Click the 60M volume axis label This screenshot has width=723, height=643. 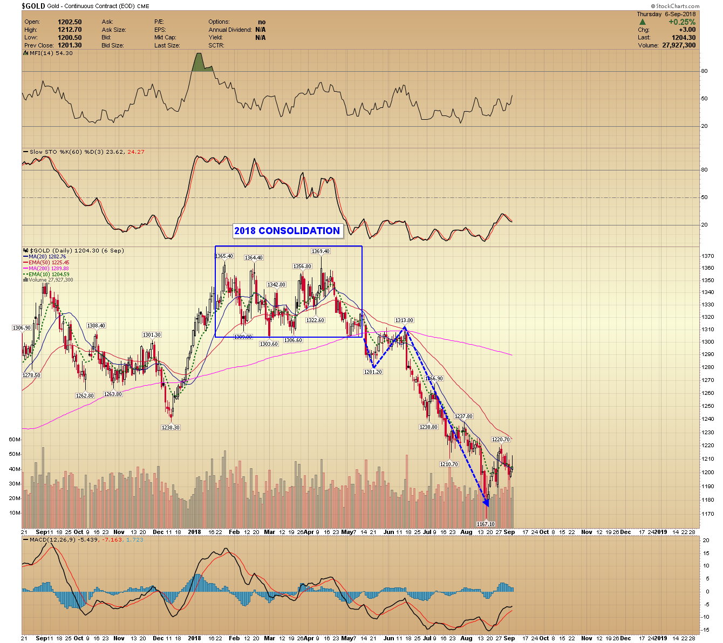[x=15, y=440]
